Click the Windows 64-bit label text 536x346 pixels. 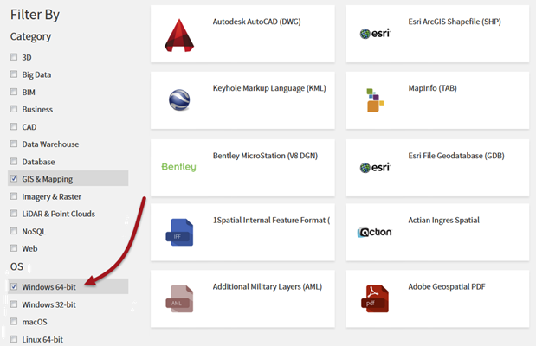coord(48,287)
